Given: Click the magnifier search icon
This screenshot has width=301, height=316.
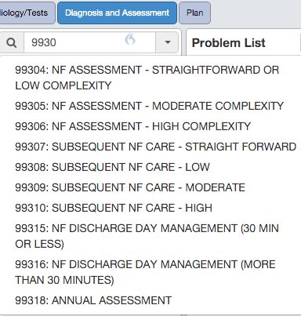Looking at the screenshot, I should [12, 42].
